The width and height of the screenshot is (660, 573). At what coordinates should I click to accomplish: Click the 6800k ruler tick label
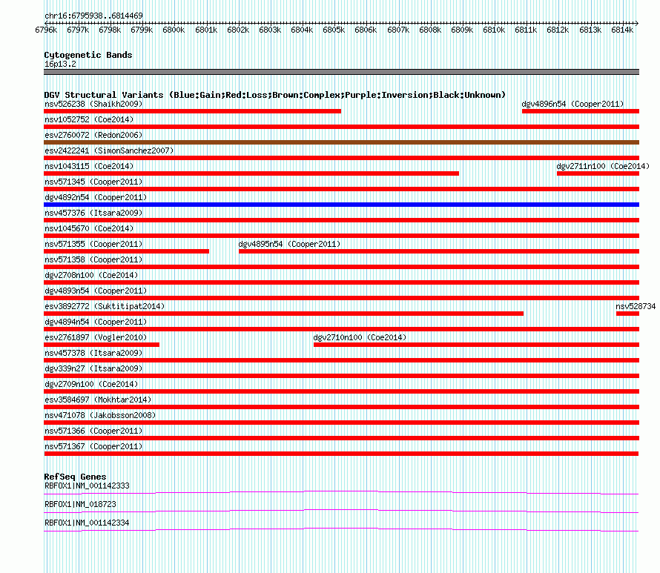pos(174,30)
